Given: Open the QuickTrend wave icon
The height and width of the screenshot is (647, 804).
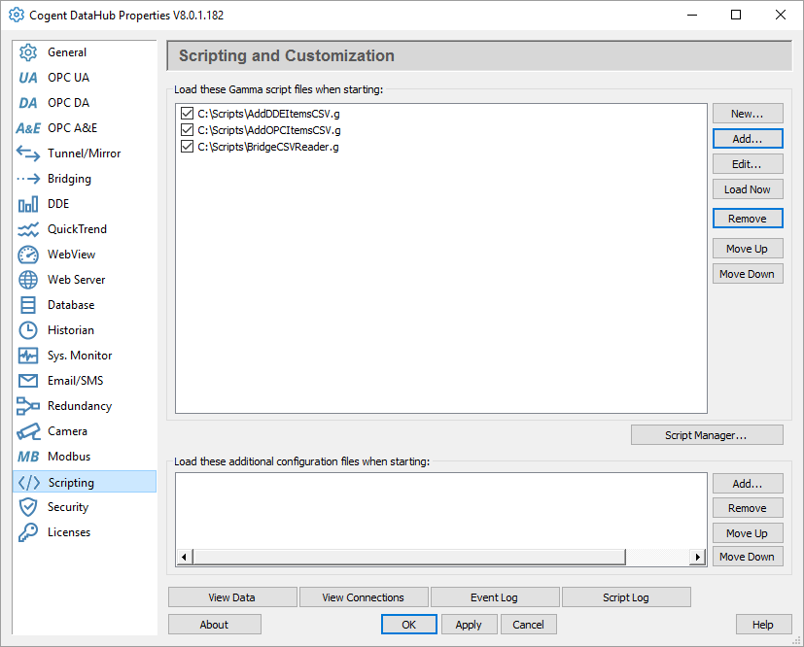Looking at the screenshot, I should [x=28, y=229].
